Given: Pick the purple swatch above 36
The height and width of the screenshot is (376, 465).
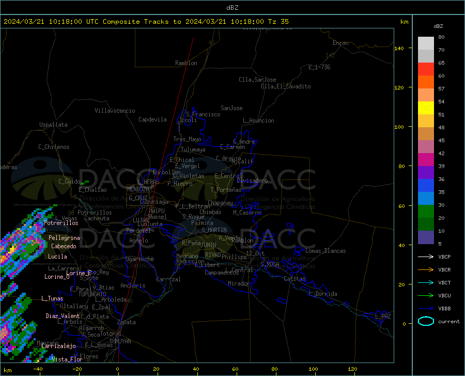Looking at the screenshot, I should (x=426, y=173).
